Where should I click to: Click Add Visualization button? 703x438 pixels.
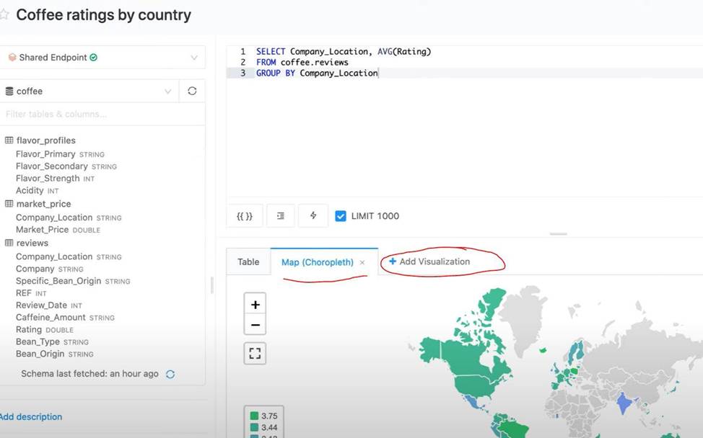coord(429,262)
